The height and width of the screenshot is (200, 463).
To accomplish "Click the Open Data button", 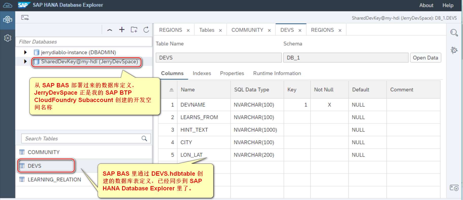I will coord(425,58).
